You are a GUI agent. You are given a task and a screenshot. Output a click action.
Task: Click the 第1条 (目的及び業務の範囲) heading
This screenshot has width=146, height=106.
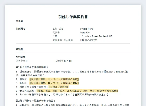click(x=32, y=67)
